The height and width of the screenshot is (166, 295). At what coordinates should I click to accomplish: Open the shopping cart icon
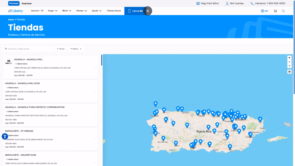coord(275,11)
